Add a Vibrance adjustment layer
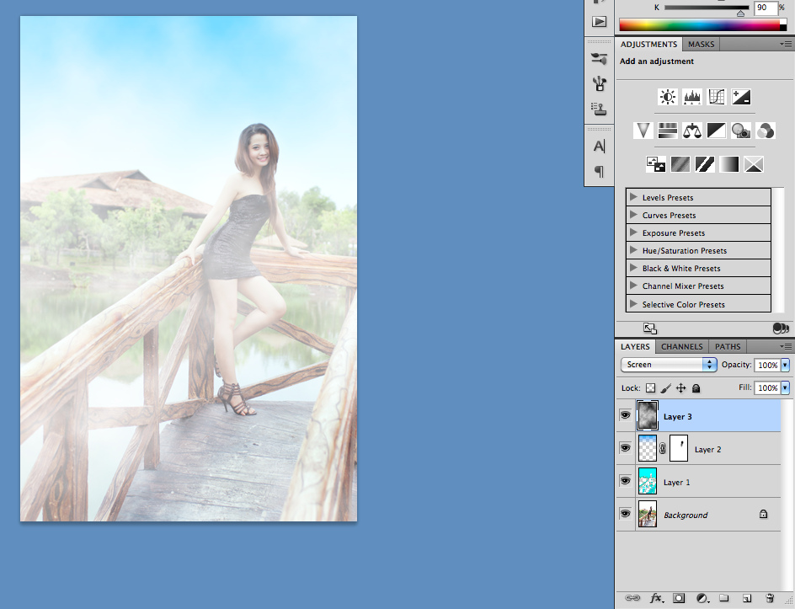This screenshot has height=609, width=795. pos(643,131)
